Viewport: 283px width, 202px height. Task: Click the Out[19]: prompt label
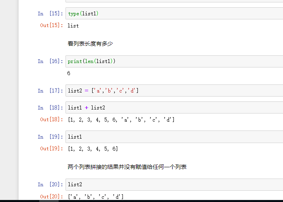(52, 149)
